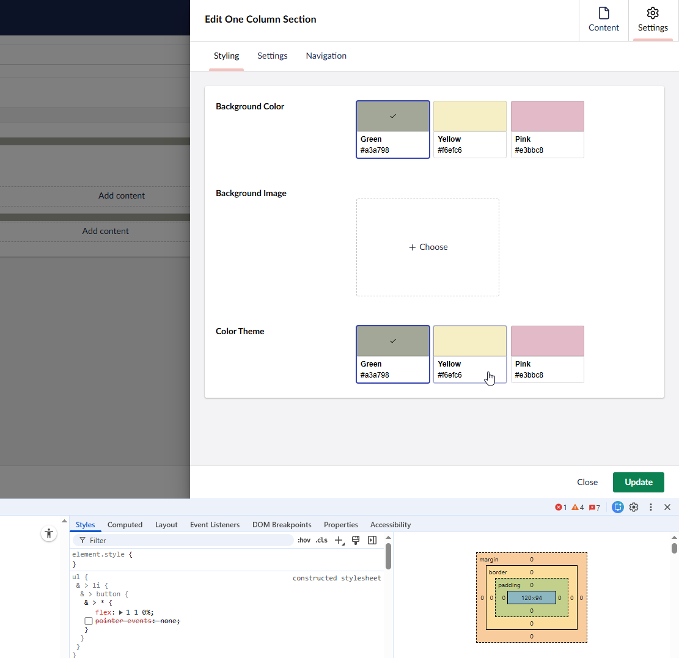Pick the Yellow Color Theme swatch

pyautogui.click(x=469, y=354)
